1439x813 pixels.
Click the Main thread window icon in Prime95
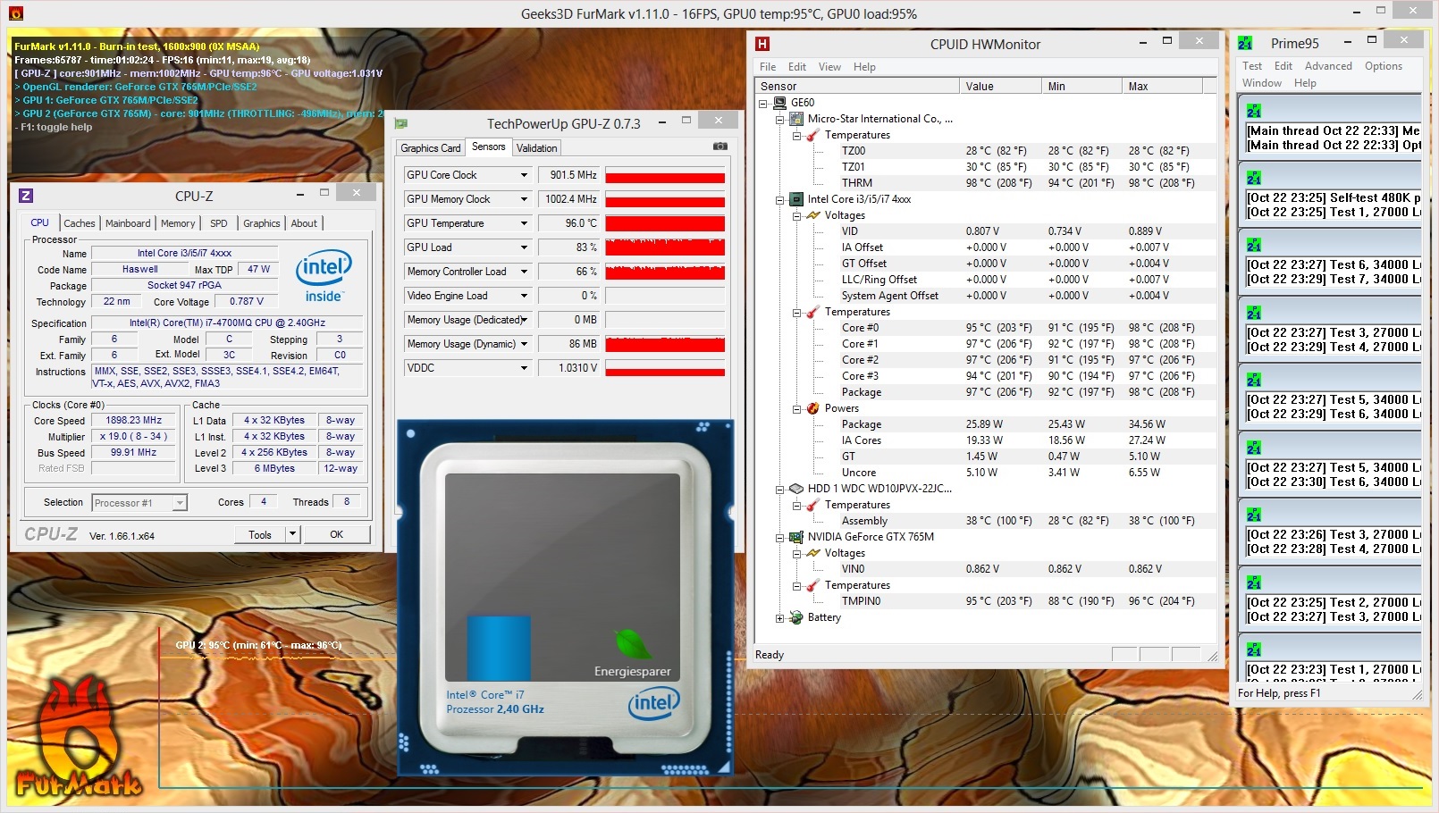[1254, 111]
